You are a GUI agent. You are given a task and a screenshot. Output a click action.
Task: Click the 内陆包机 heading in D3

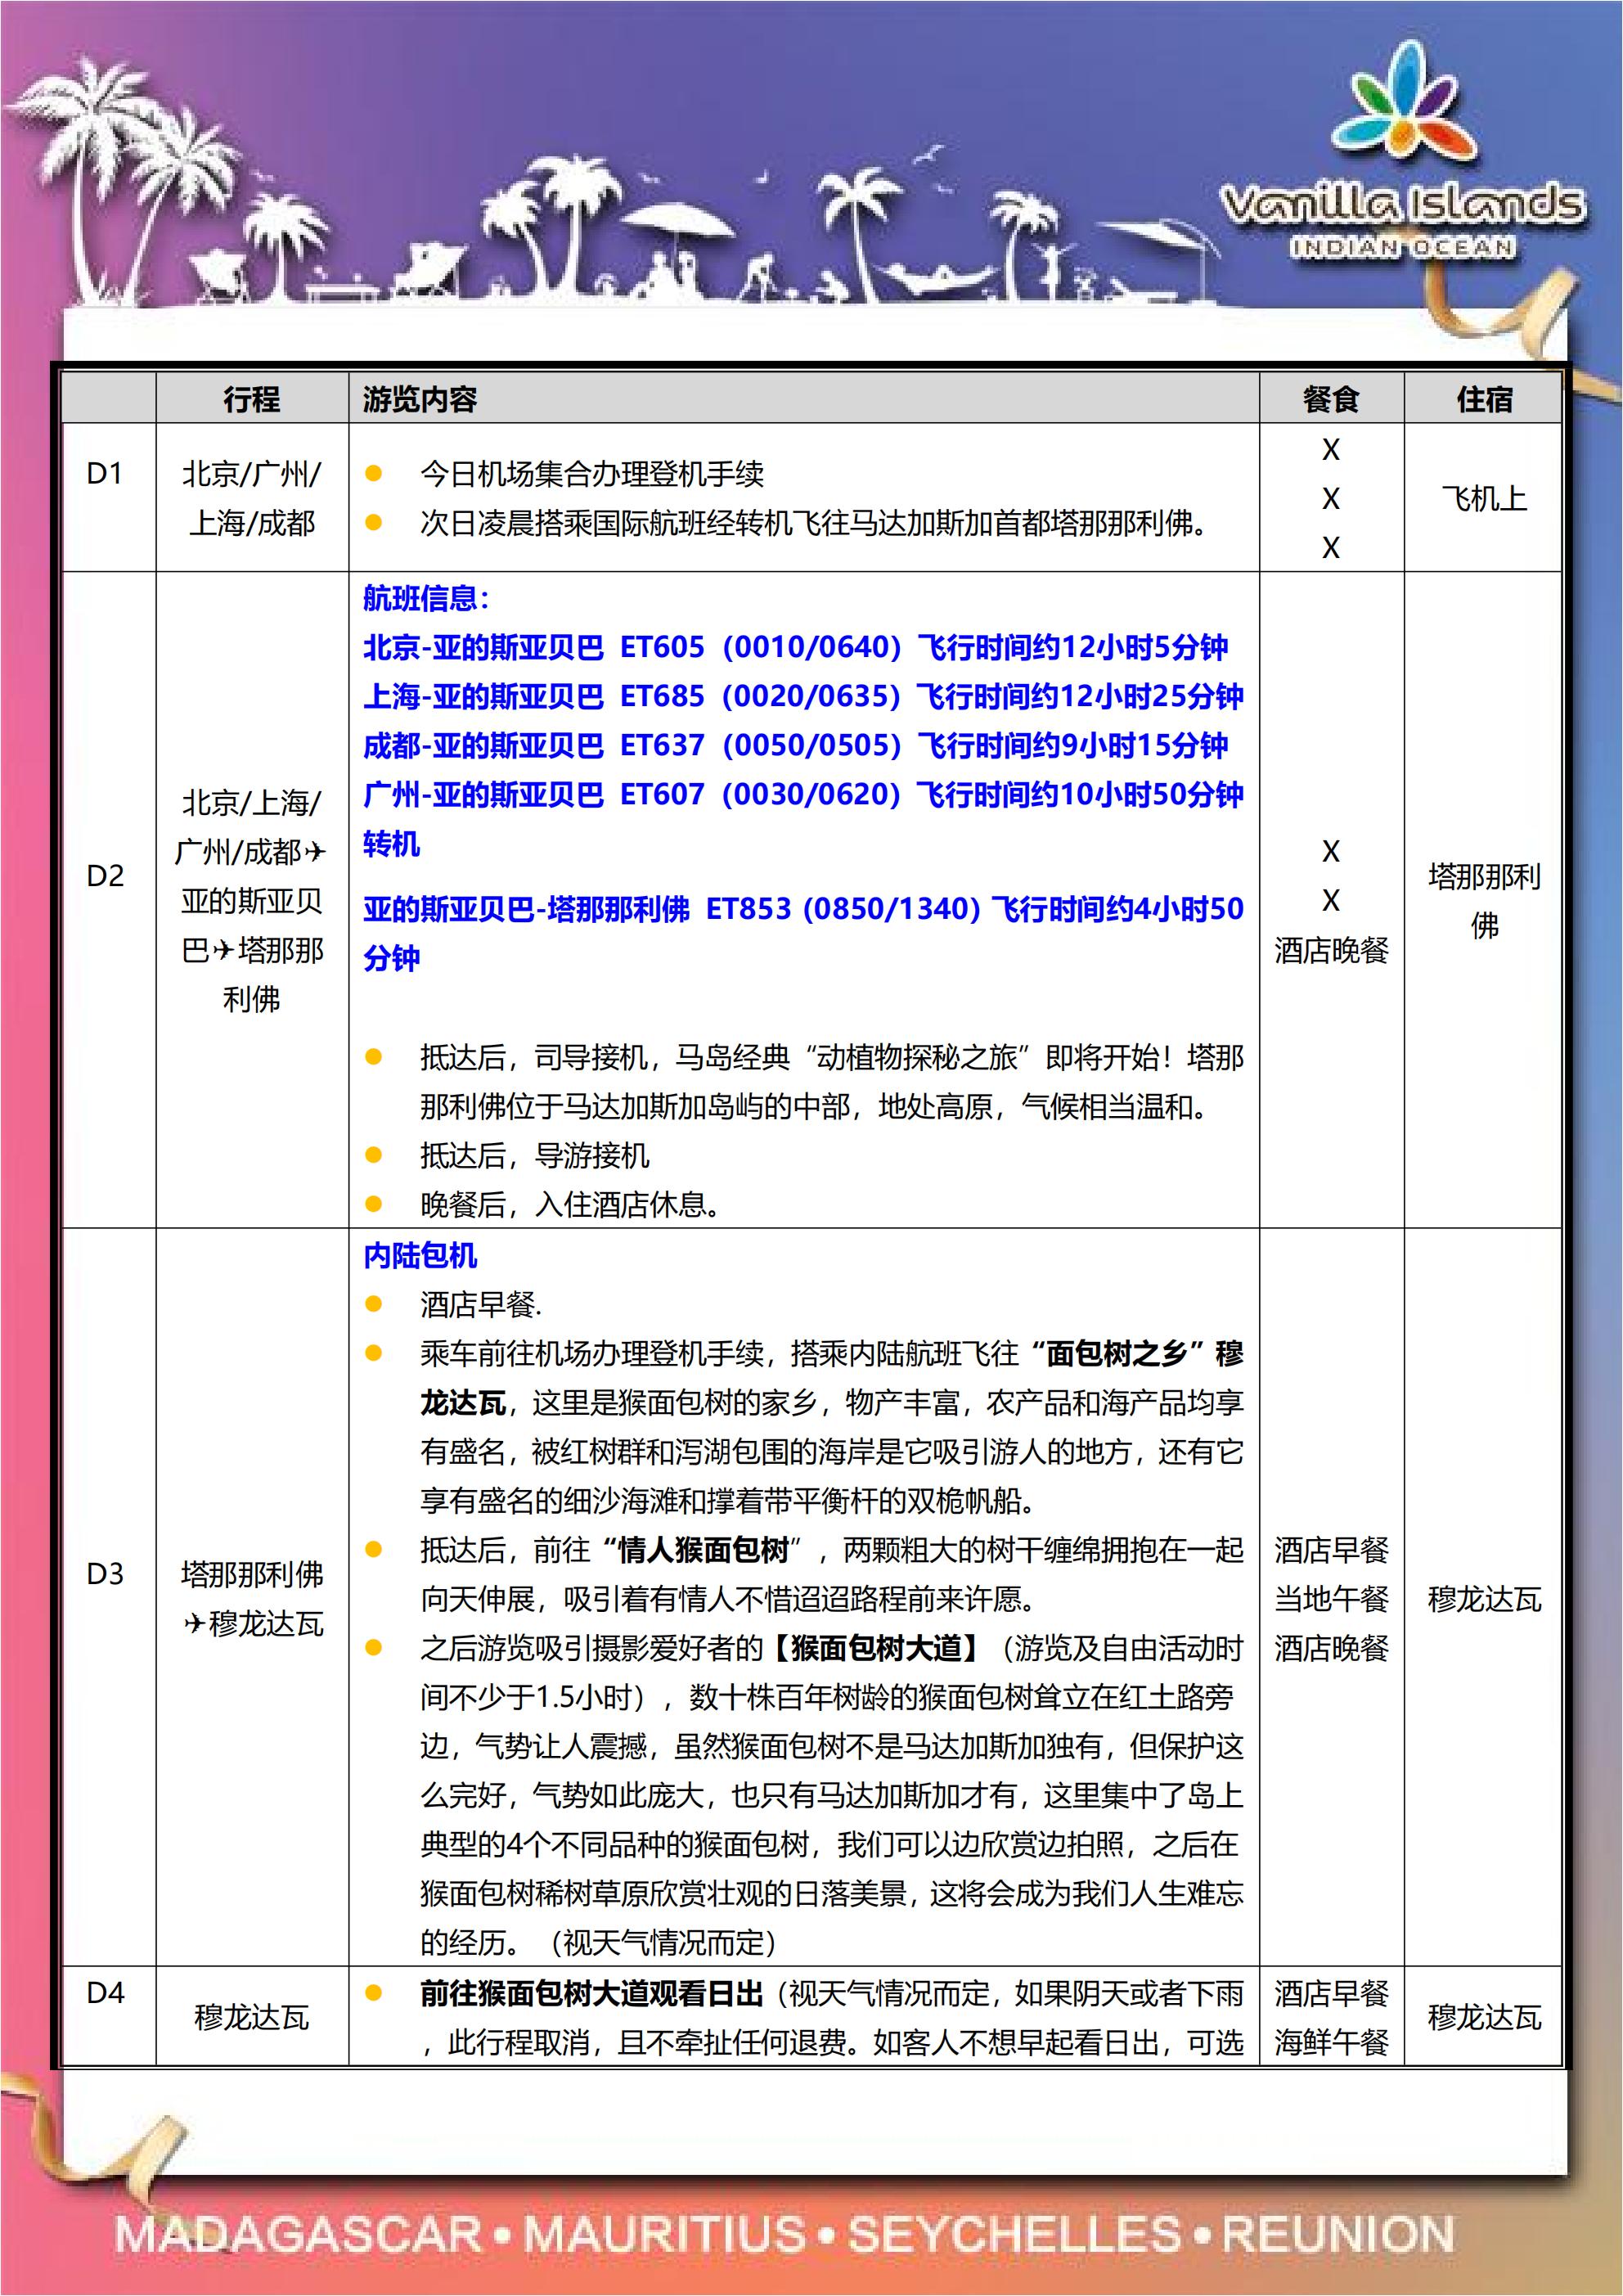pos(420,1256)
